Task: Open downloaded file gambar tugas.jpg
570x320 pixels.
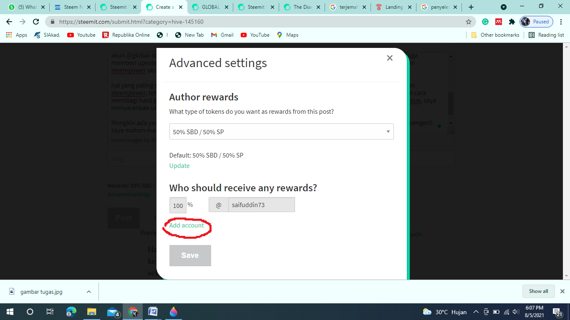Action: pos(42,292)
